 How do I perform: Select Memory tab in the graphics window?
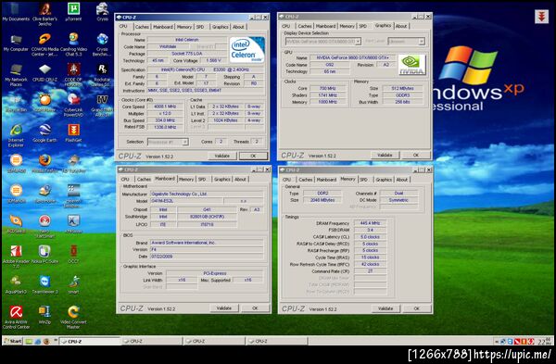tap(347, 26)
